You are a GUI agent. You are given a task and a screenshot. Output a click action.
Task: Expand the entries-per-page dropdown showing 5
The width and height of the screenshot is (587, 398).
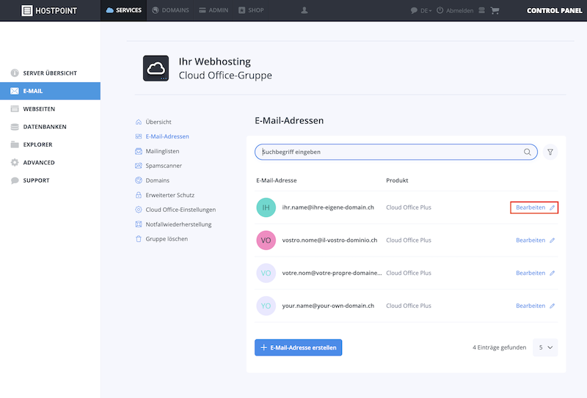click(545, 347)
